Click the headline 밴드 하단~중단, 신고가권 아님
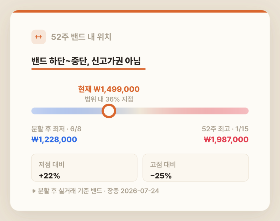Image resolution: width=280 pixels, height=221 pixels. (x=86, y=61)
